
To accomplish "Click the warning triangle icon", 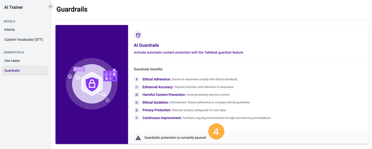I will coord(138,138).
